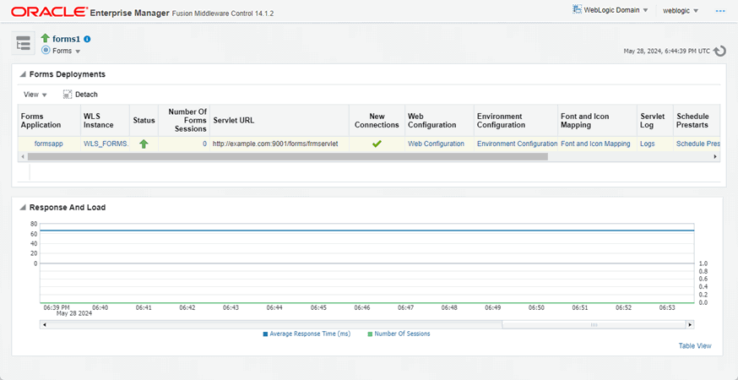The image size is (738, 380).
Task: Click the New Connections column header
Action: coord(377,121)
